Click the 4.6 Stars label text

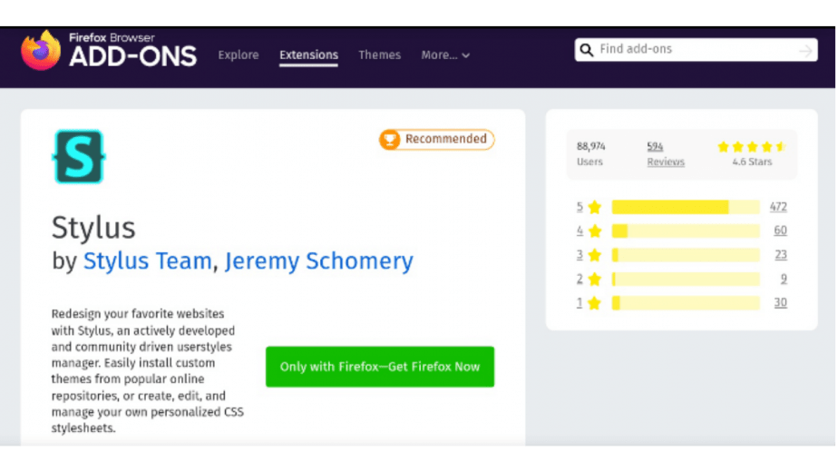click(752, 162)
